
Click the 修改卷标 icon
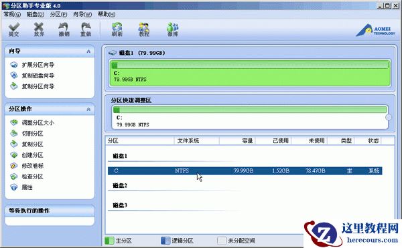14,166
